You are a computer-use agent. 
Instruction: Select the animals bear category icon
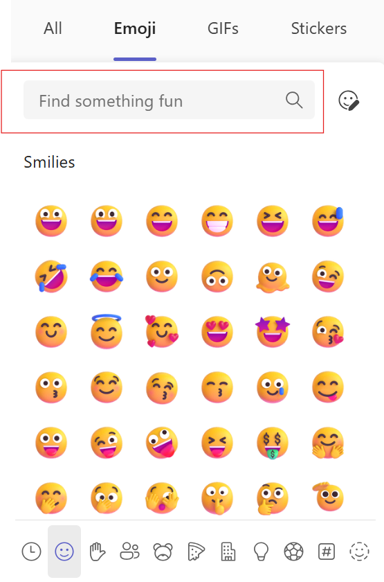(163, 552)
